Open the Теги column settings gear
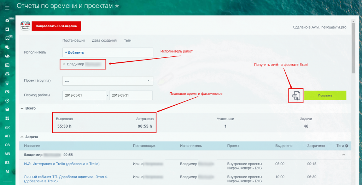The height and width of the screenshot is (185, 362). point(346,146)
